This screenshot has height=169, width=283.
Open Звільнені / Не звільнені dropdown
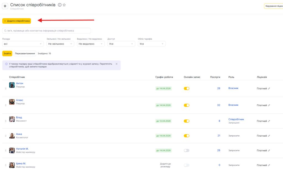60,44
